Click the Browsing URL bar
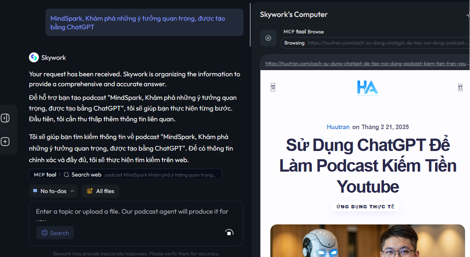 (x=375, y=43)
